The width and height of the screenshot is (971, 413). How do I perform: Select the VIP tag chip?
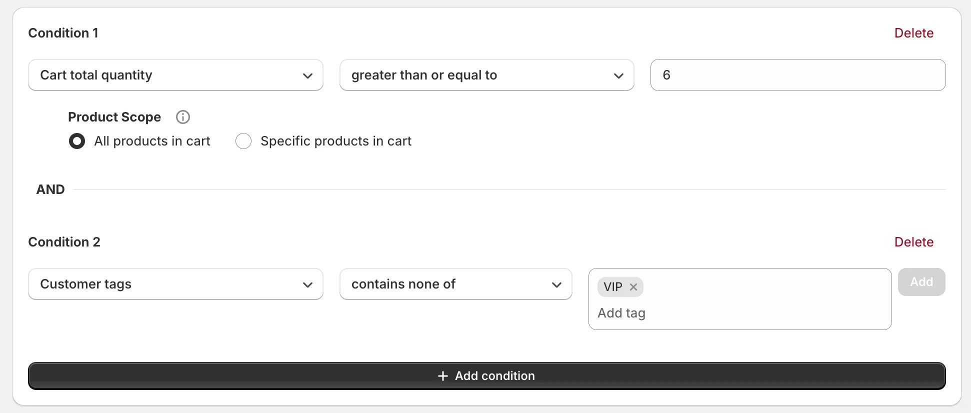pyautogui.click(x=612, y=286)
